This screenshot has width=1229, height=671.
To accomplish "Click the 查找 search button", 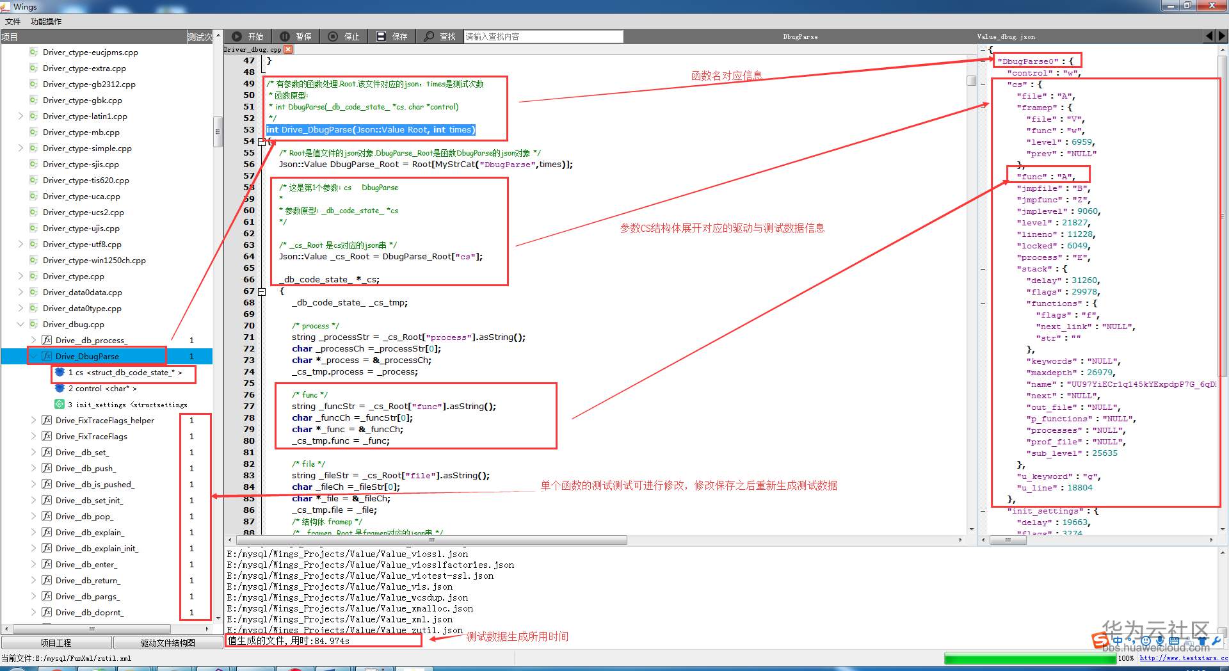I will pyautogui.click(x=440, y=36).
